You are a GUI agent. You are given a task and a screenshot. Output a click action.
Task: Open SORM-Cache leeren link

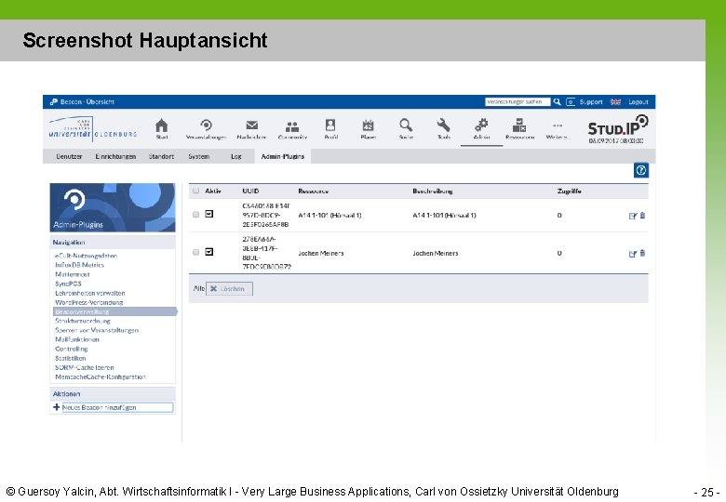tap(85, 367)
